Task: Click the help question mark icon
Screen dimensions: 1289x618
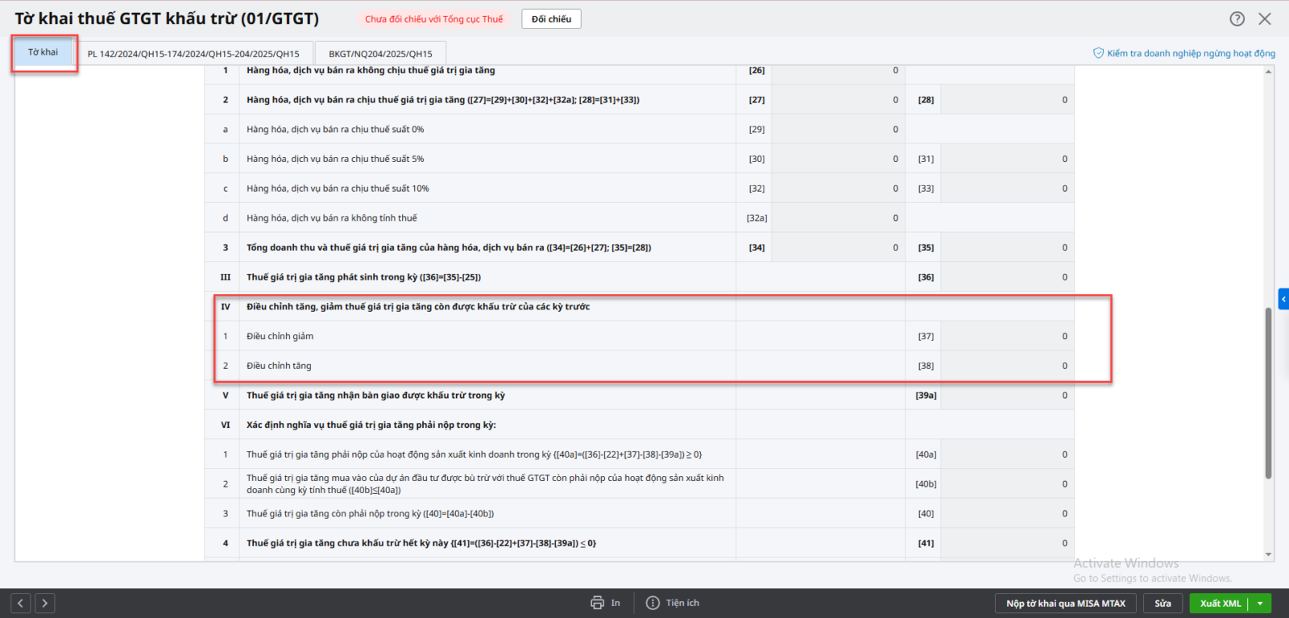Action: pos(1237,19)
